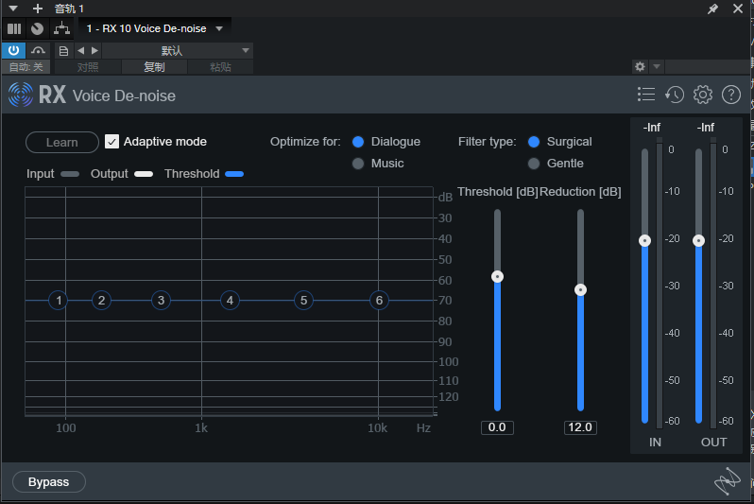Toggle the plugin power button
This screenshot has width=754, height=504.
click(x=14, y=50)
